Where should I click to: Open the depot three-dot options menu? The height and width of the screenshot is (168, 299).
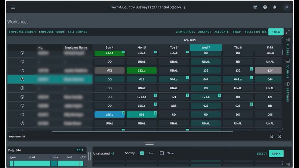(185, 7)
